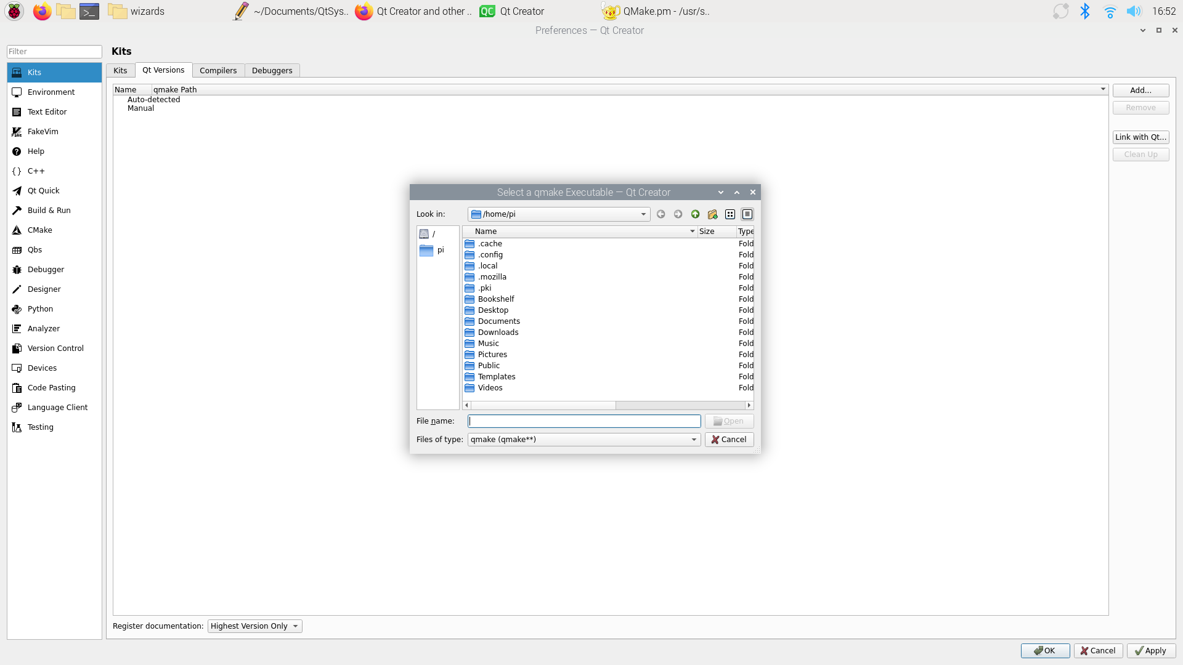Switch to the Qt Versions tab
The width and height of the screenshot is (1183, 665).
pos(163,70)
